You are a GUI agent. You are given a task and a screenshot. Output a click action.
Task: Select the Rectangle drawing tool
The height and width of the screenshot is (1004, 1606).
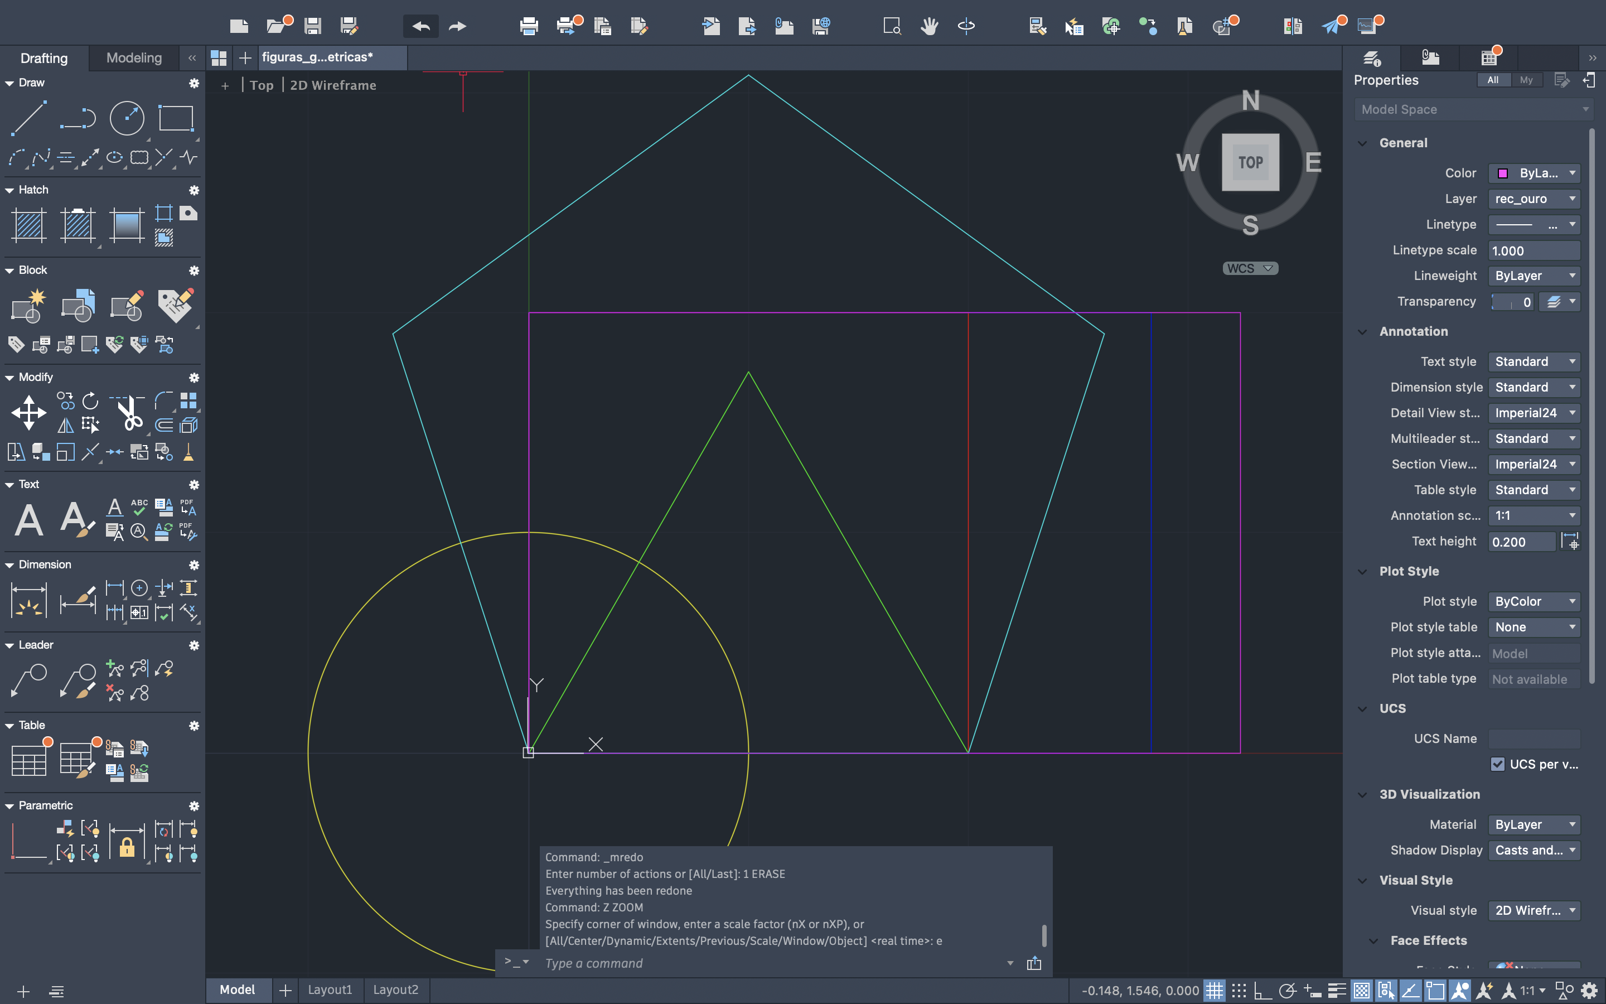(176, 119)
